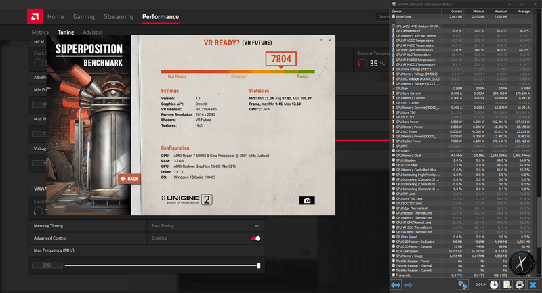542x293 pixels.
Task: Click the logging document icon in HWiNFO
Action: coord(507,284)
